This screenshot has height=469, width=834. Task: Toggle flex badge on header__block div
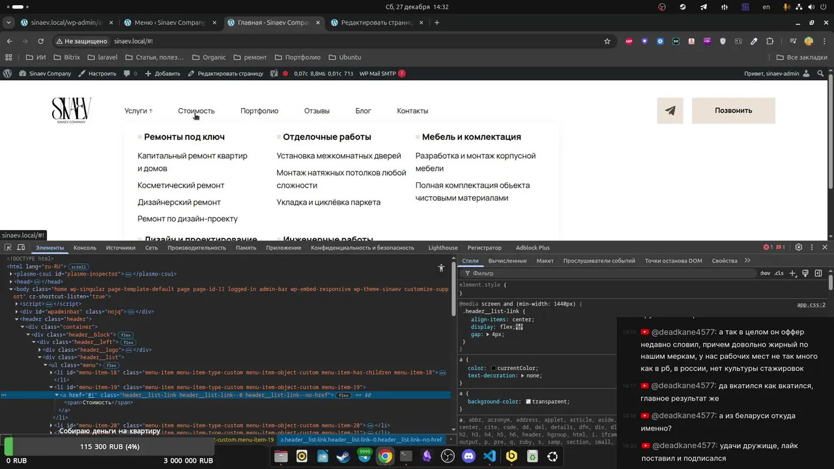pyautogui.click(x=126, y=335)
